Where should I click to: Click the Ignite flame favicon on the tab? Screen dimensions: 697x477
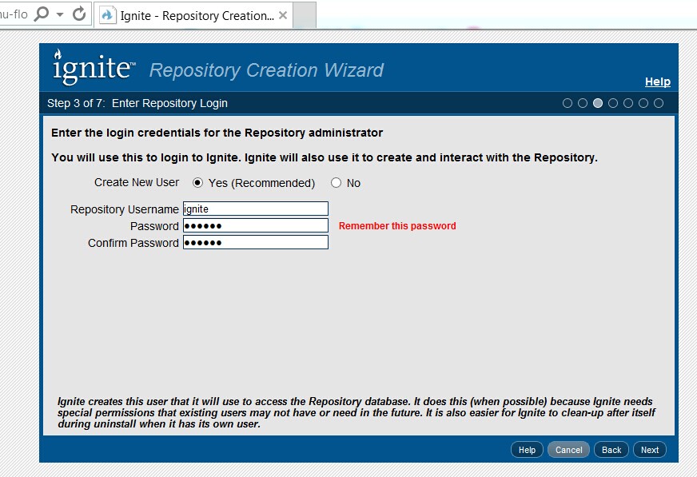106,15
